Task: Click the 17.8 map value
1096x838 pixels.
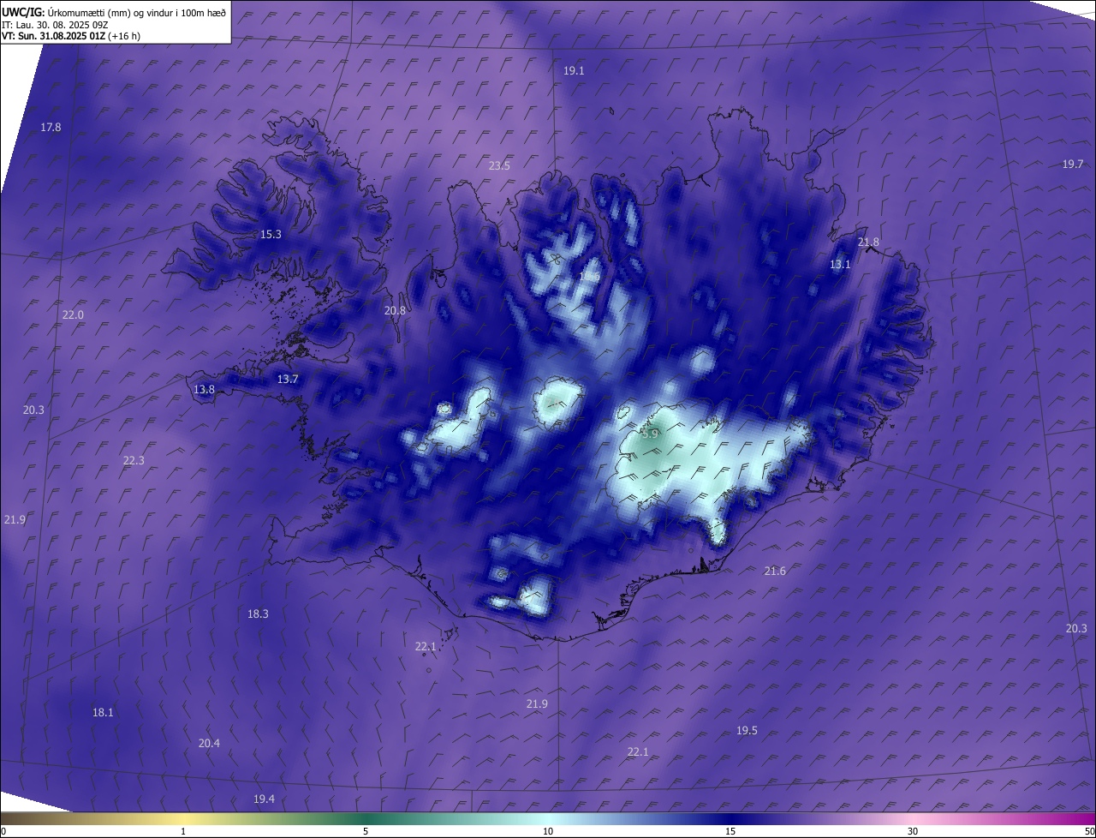Action: coord(51,127)
